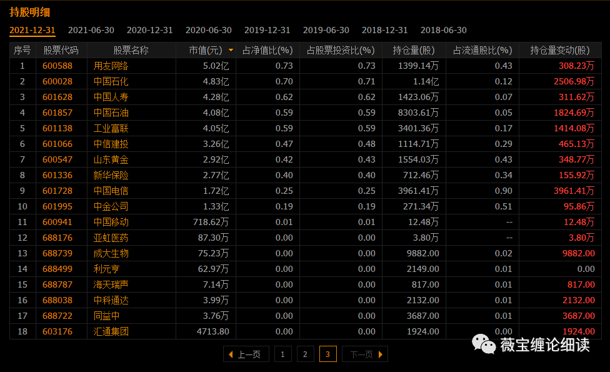Open stock code 601728

tap(57, 191)
